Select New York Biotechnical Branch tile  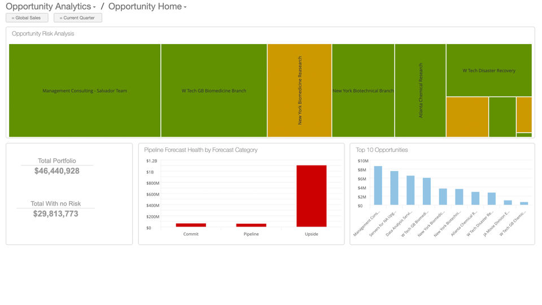coord(363,90)
